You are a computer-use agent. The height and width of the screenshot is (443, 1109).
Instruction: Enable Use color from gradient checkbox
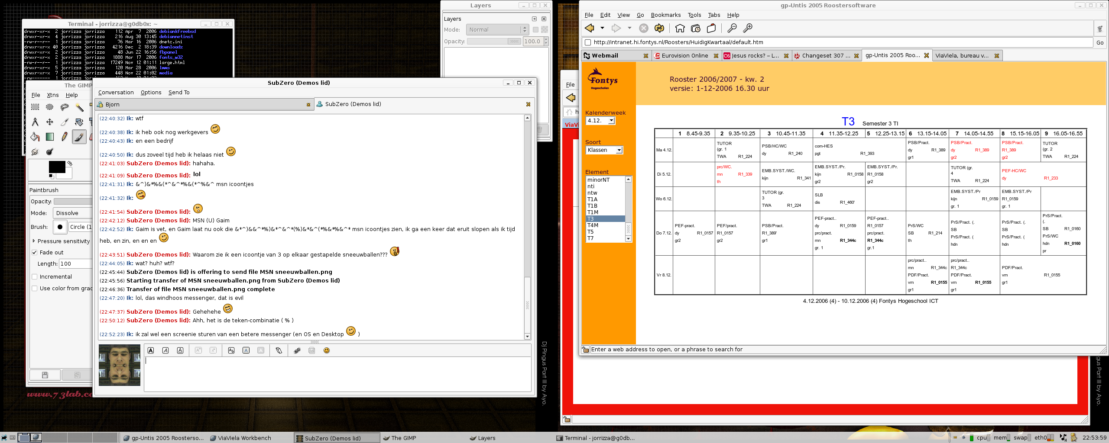(35, 288)
